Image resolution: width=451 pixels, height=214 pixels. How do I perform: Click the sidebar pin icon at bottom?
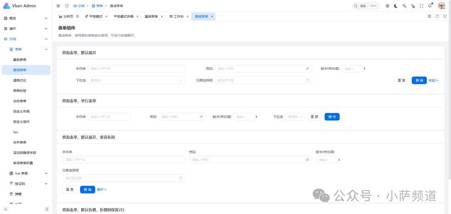tap(47, 209)
